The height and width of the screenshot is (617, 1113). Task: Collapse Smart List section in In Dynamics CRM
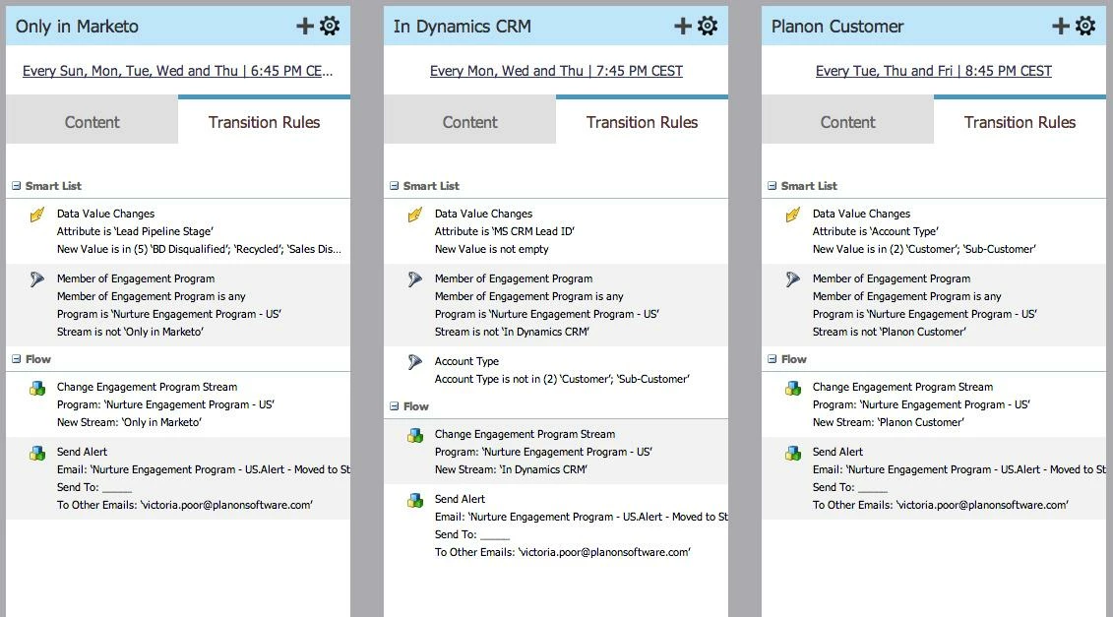(x=394, y=186)
